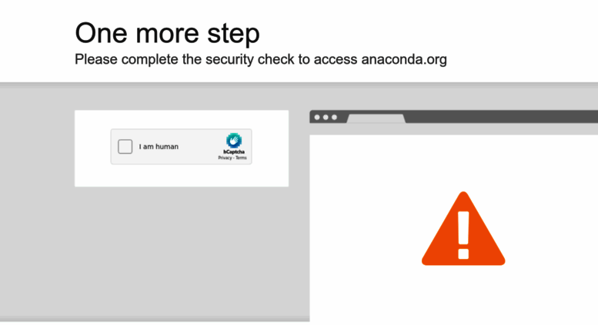Image resolution: width=598 pixels, height=325 pixels.
Task: Click the orange warning triangle icon
Action: coord(463,229)
